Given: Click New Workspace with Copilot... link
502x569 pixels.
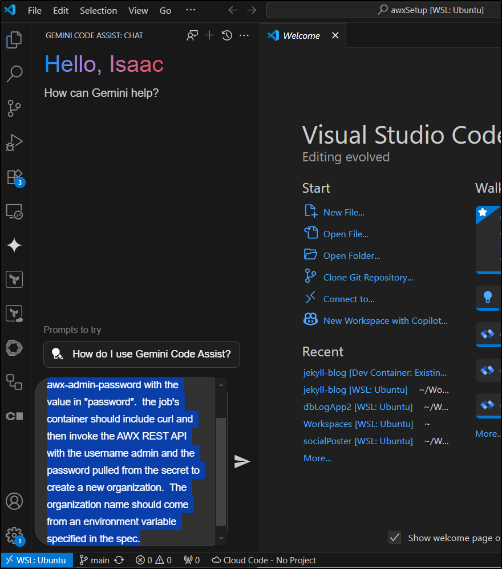Looking at the screenshot, I should (385, 321).
